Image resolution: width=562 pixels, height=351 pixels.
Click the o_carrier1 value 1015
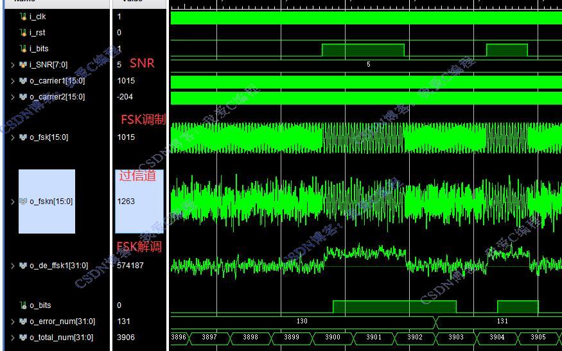click(x=126, y=81)
